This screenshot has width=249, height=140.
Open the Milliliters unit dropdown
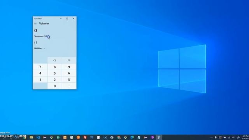[x=40, y=48]
